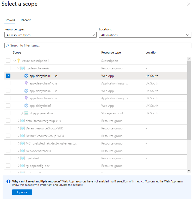Expand the NetworkWatcherRG group

[x=18, y=151]
